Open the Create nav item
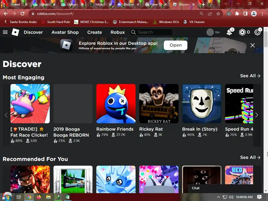The image size is (268, 201). pyautogui.click(x=94, y=32)
